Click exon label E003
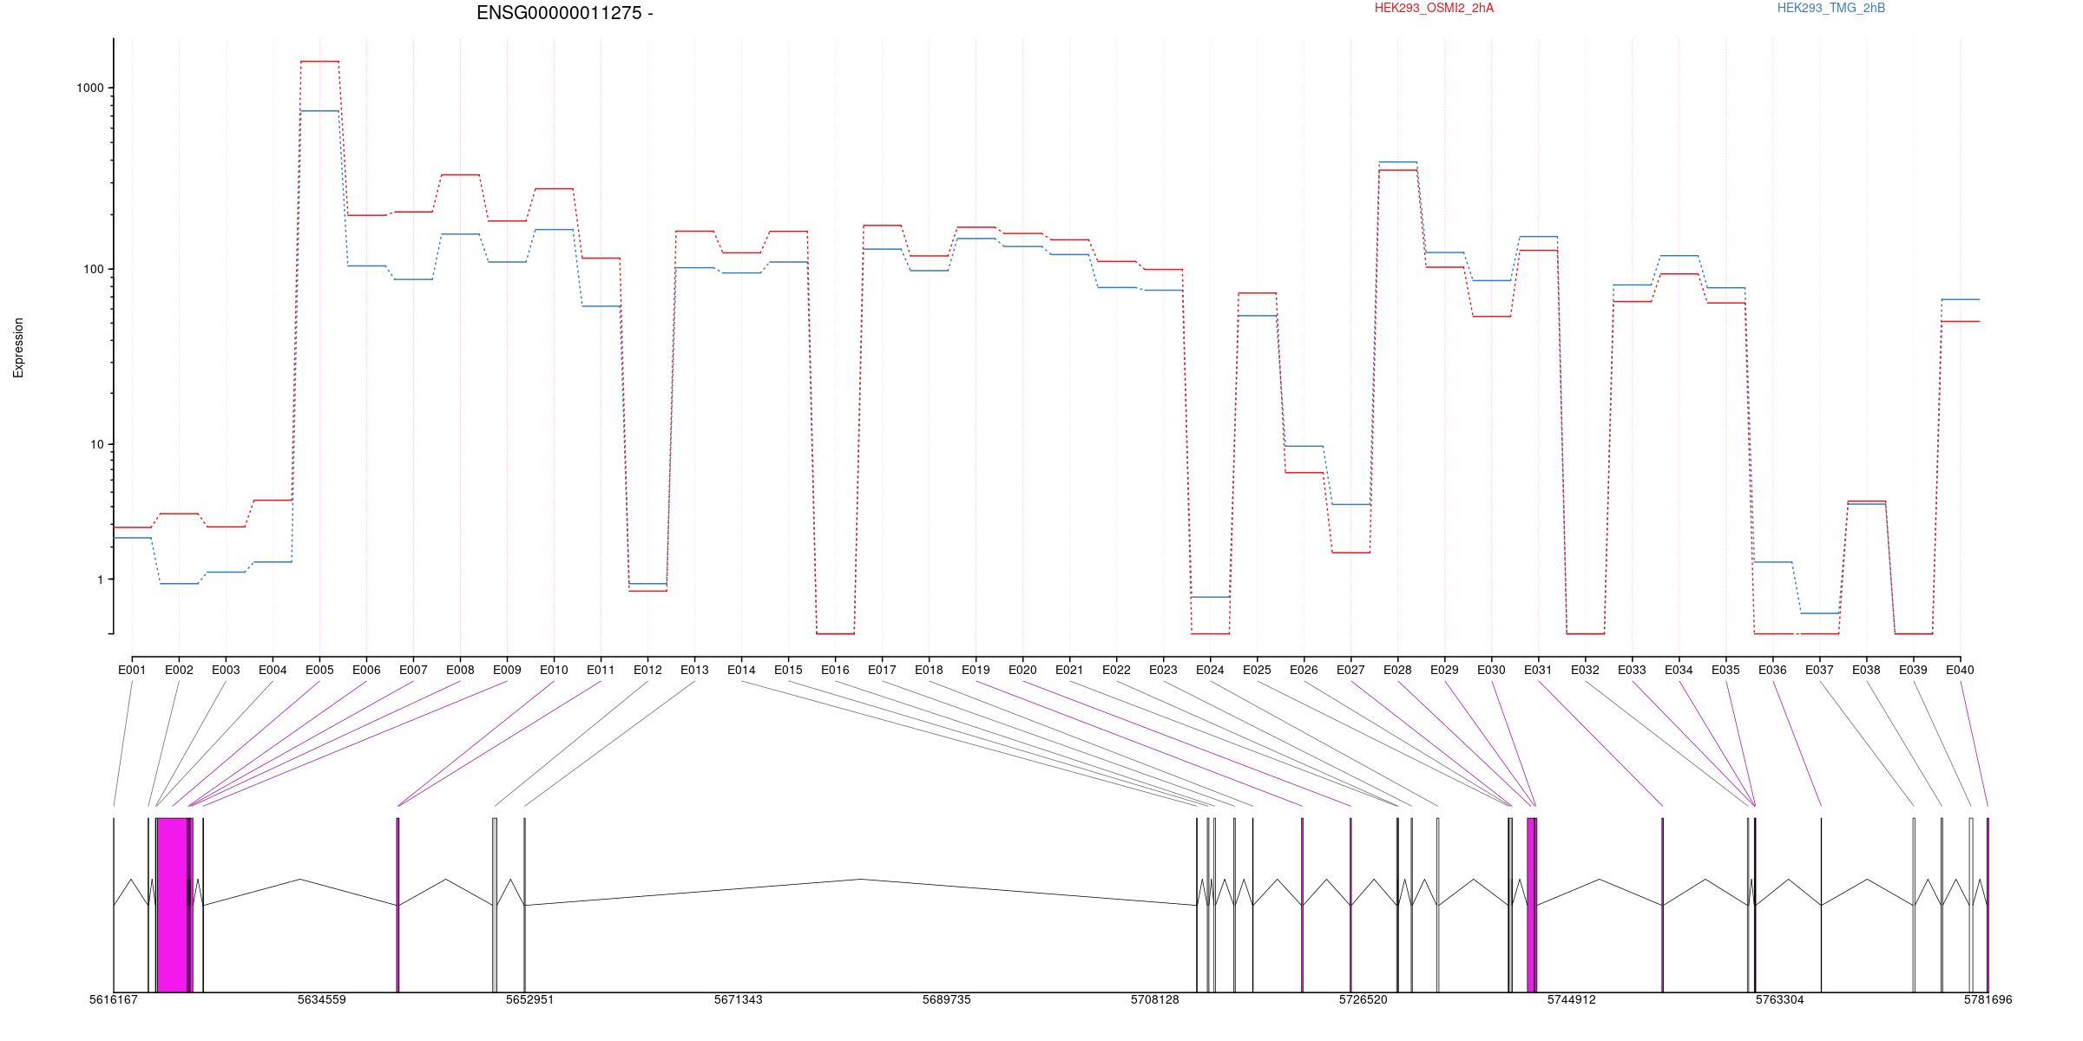 pyautogui.click(x=226, y=670)
